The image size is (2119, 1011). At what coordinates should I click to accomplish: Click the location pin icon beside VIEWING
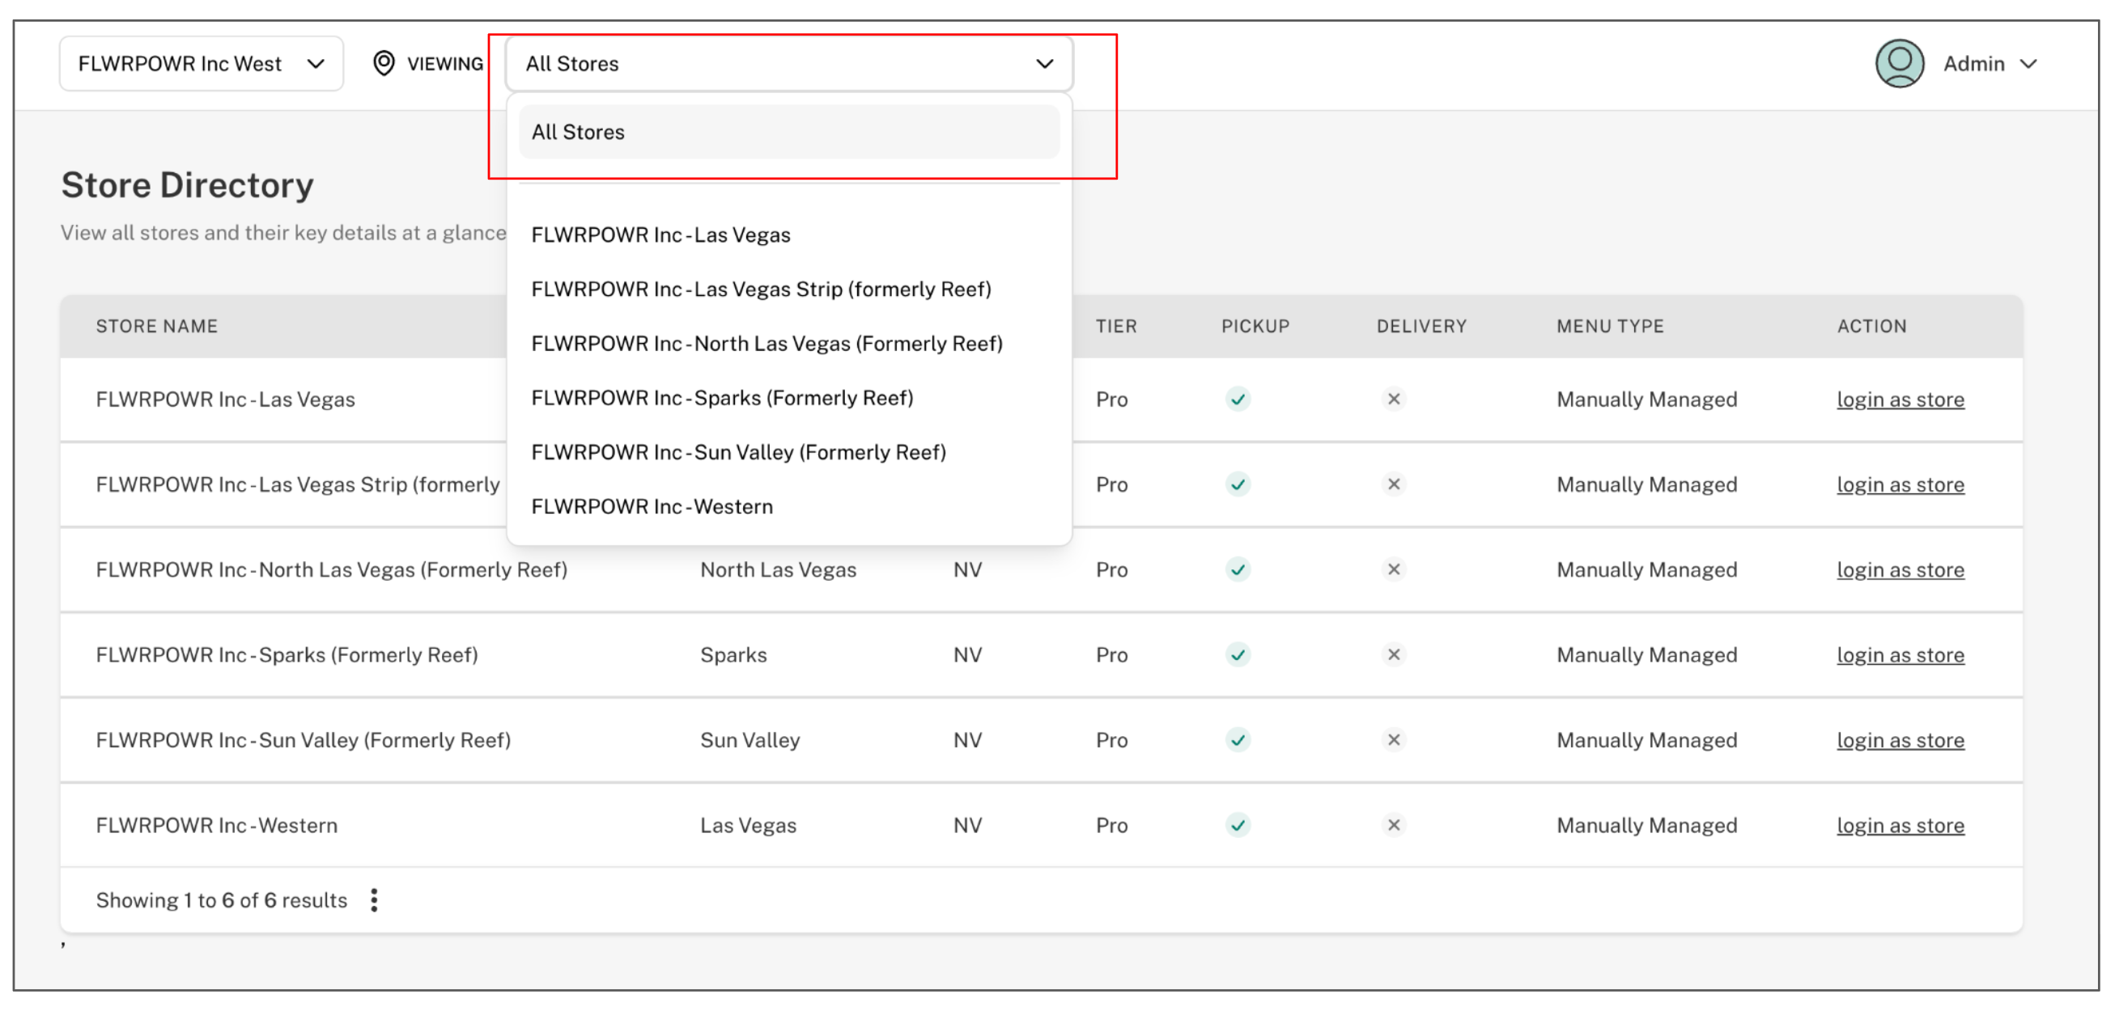[384, 63]
